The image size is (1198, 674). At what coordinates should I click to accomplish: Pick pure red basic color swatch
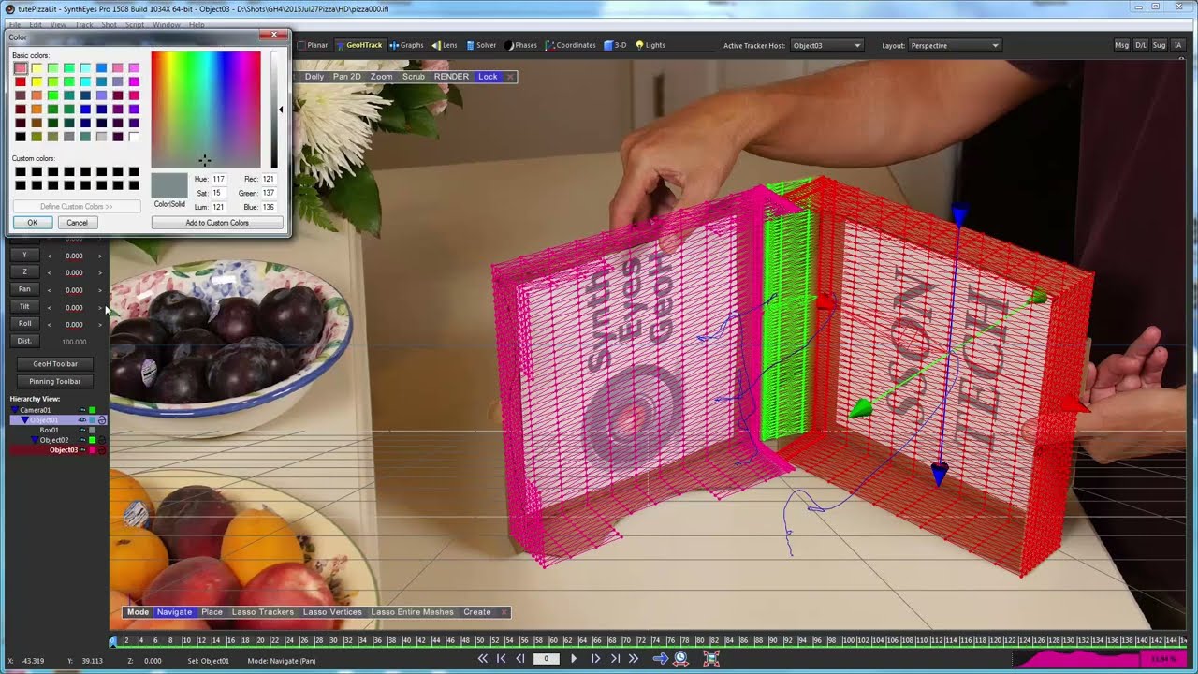click(x=21, y=81)
